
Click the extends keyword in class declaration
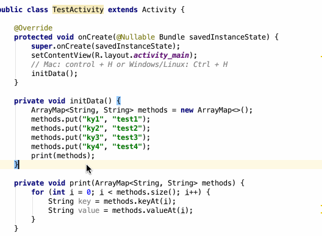click(x=123, y=10)
